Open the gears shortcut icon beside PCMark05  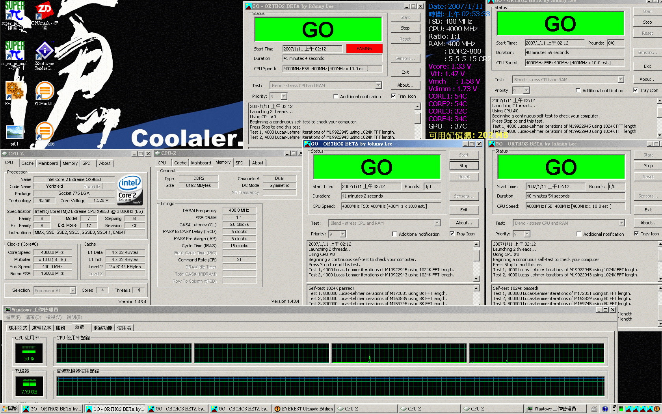tap(15, 91)
